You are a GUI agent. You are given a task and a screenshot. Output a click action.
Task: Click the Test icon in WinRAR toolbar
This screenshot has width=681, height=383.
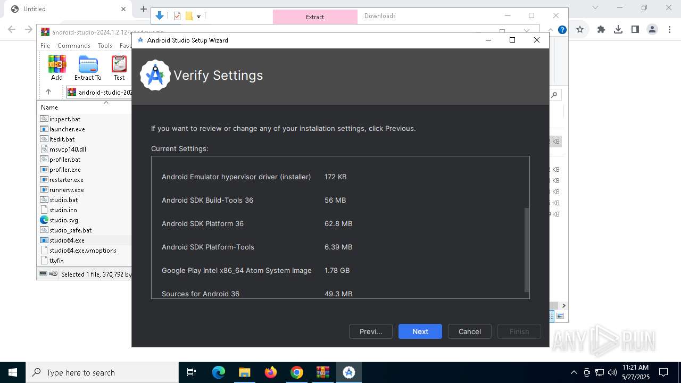[x=119, y=68]
